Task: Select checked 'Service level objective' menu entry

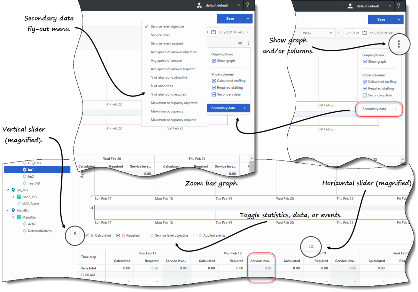Action: click(167, 26)
